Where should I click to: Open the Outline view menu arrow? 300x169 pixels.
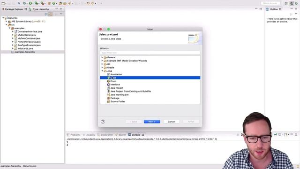(x=296, y=14)
